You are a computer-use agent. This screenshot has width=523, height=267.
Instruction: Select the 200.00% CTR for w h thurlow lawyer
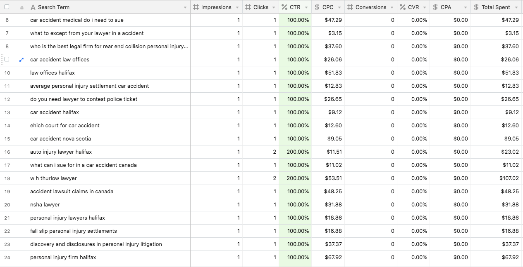pos(295,178)
